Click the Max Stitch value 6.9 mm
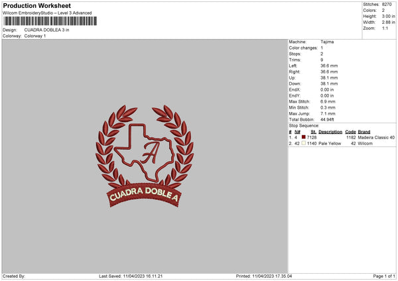 [x=328, y=101]
